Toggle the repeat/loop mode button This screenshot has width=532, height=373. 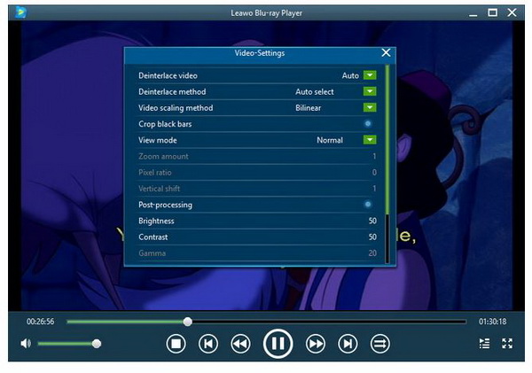(379, 344)
